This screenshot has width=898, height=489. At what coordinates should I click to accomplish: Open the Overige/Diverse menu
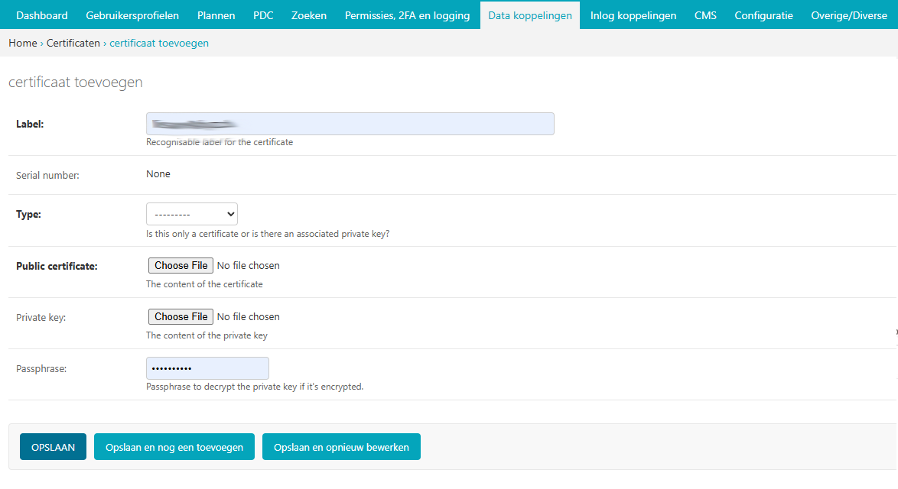pyautogui.click(x=849, y=15)
